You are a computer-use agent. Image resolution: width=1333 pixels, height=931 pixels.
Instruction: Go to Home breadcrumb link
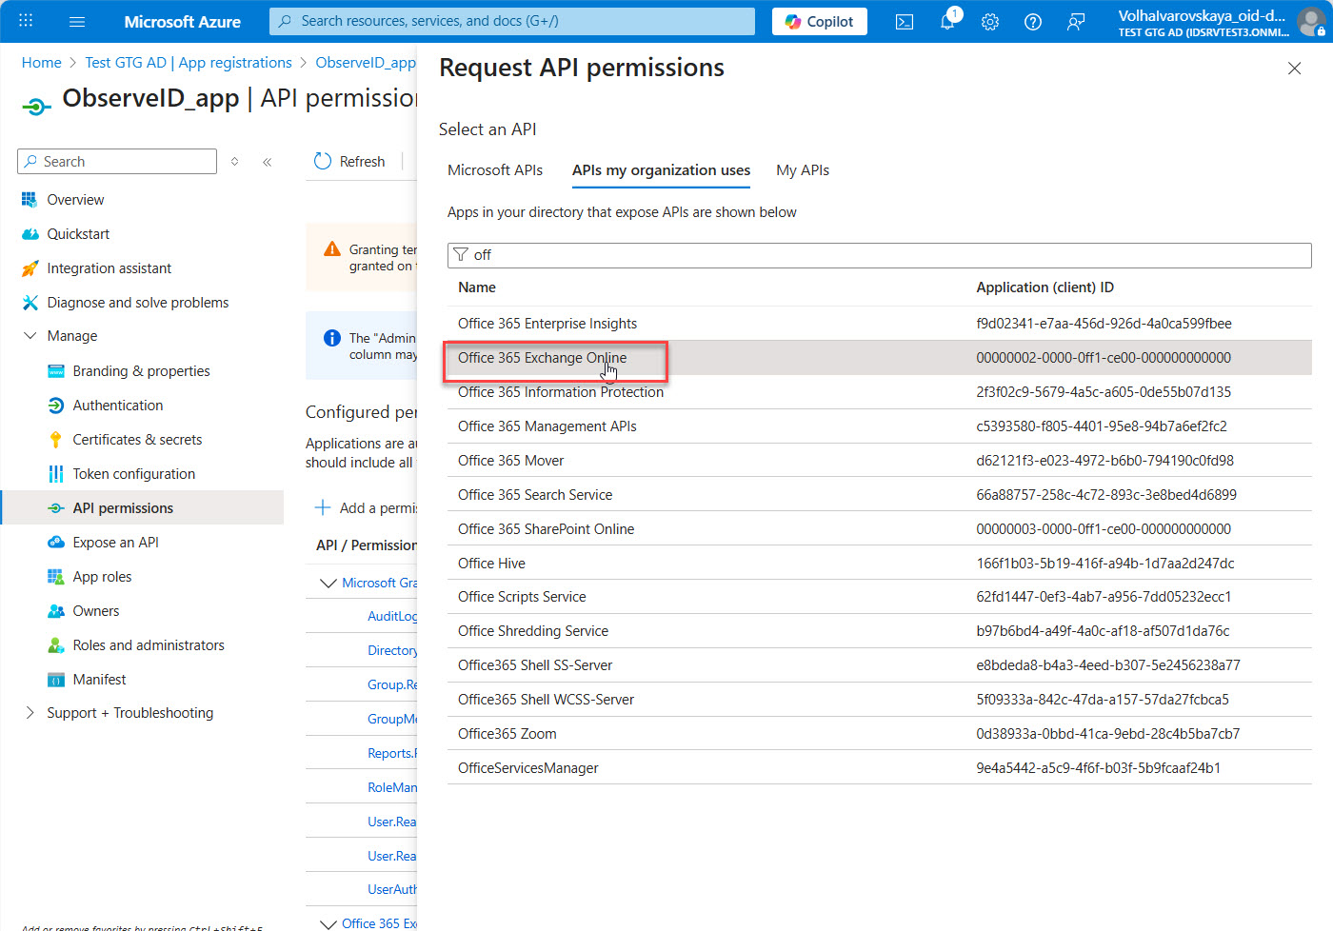tap(41, 63)
